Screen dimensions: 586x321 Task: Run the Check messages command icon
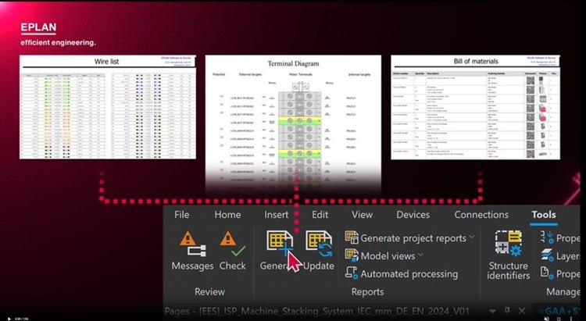pyautogui.click(x=233, y=244)
